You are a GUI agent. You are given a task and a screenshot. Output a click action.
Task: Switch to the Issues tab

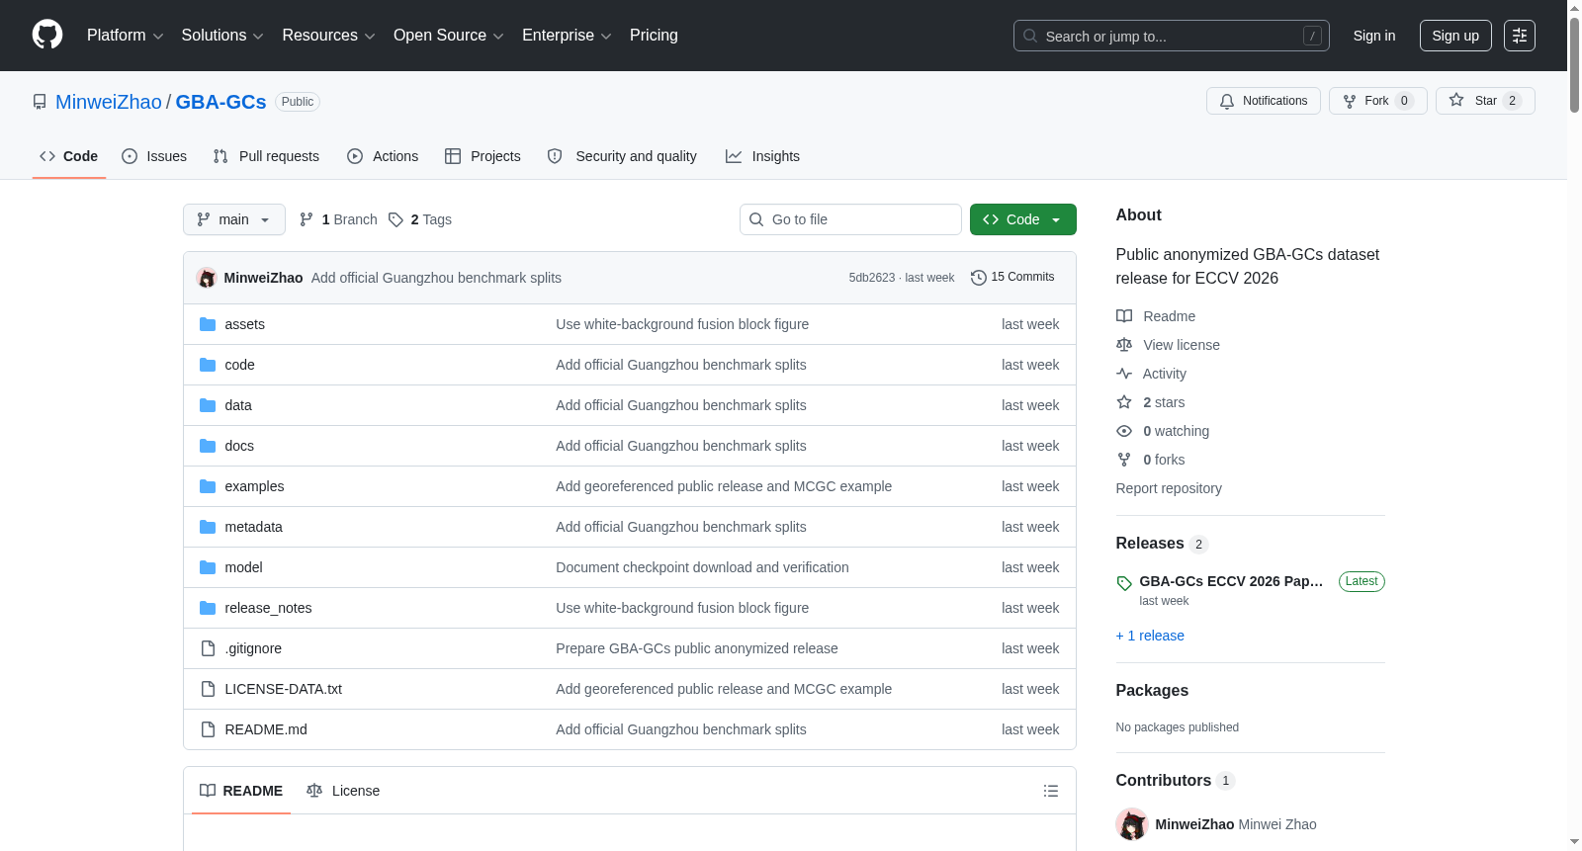coord(154,156)
